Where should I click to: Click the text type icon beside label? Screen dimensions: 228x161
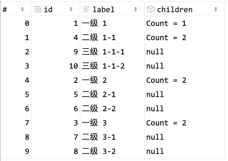[86, 9]
